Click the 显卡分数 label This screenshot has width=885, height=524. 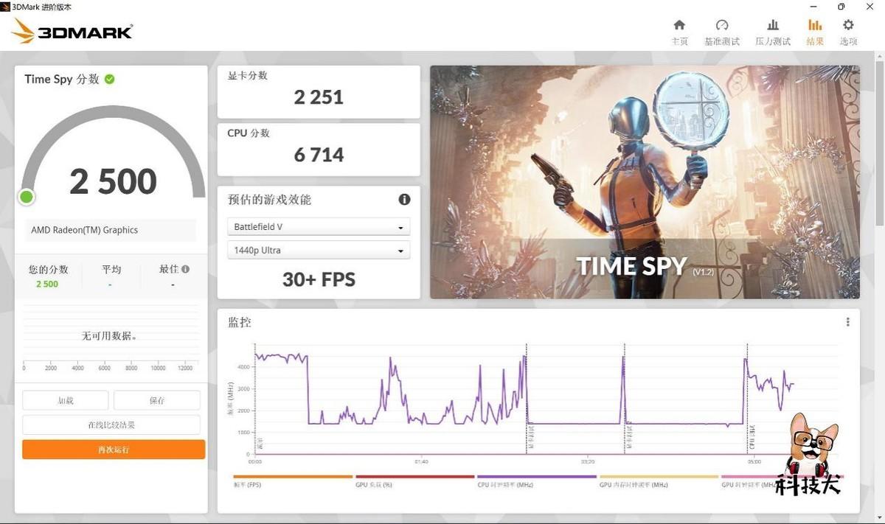pos(248,75)
